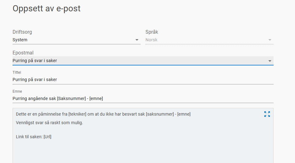
Task: Click the Link til saken line
Action: [x=34, y=137]
